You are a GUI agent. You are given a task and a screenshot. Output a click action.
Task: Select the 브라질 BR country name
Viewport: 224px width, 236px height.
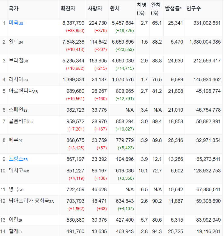[x=18, y=61]
